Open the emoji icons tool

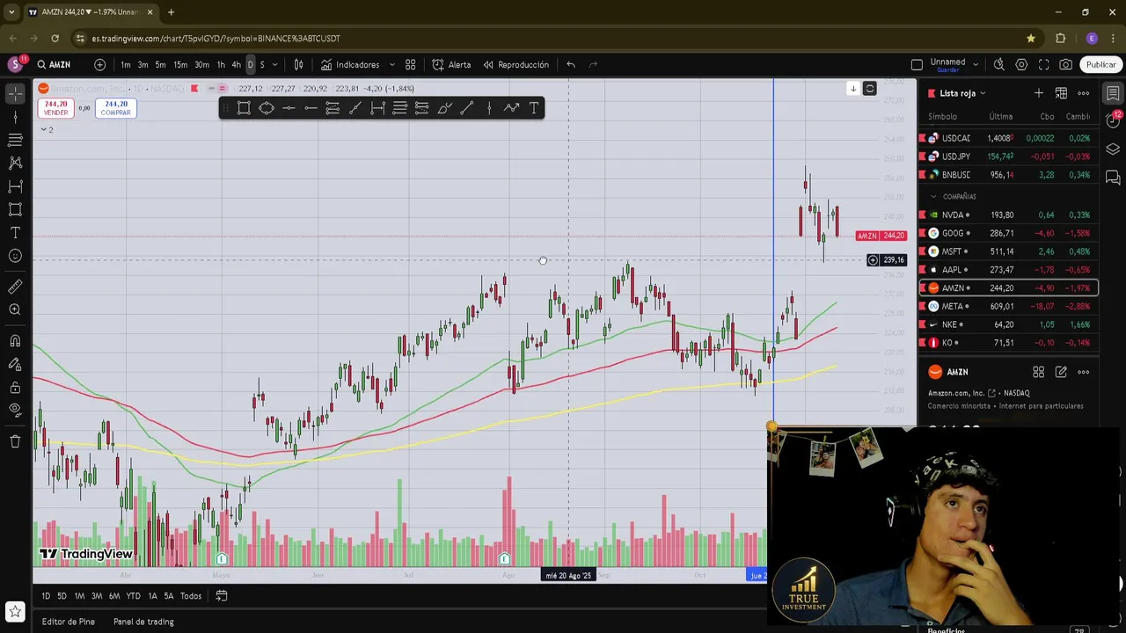pos(15,256)
